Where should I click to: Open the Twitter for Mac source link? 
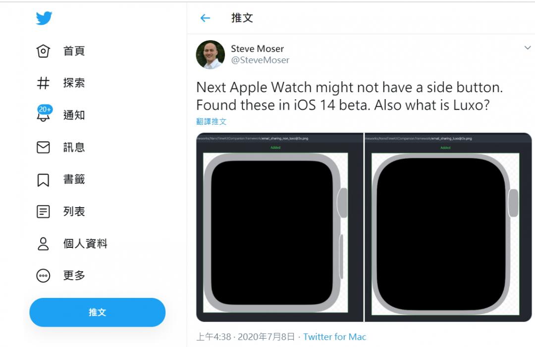click(334, 337)
